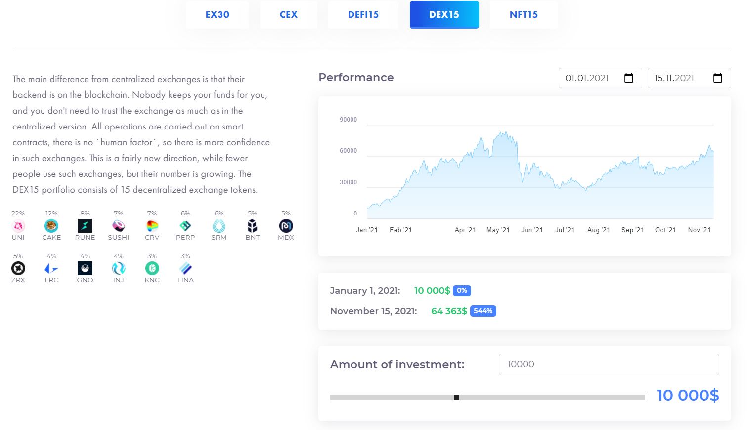Click the Nov '21 axis label

pyautogui.click(x=700, y=230)
